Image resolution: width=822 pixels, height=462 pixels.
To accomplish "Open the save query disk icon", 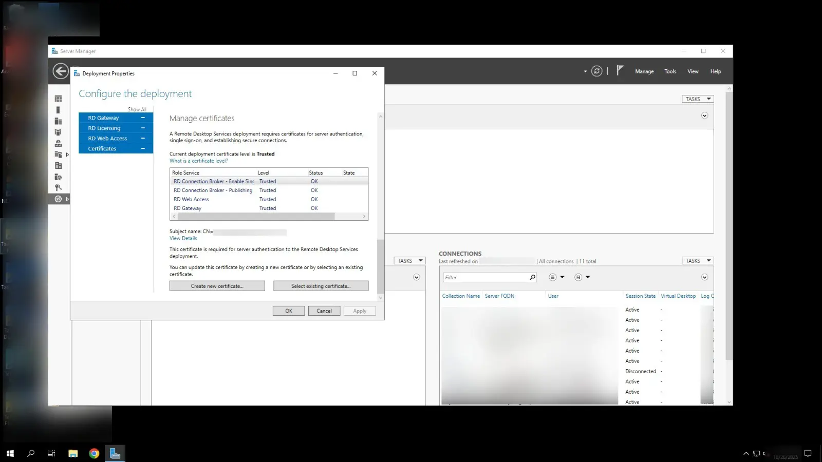I will tap(578, 277).
